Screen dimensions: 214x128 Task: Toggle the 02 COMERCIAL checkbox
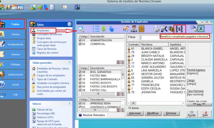80,44
